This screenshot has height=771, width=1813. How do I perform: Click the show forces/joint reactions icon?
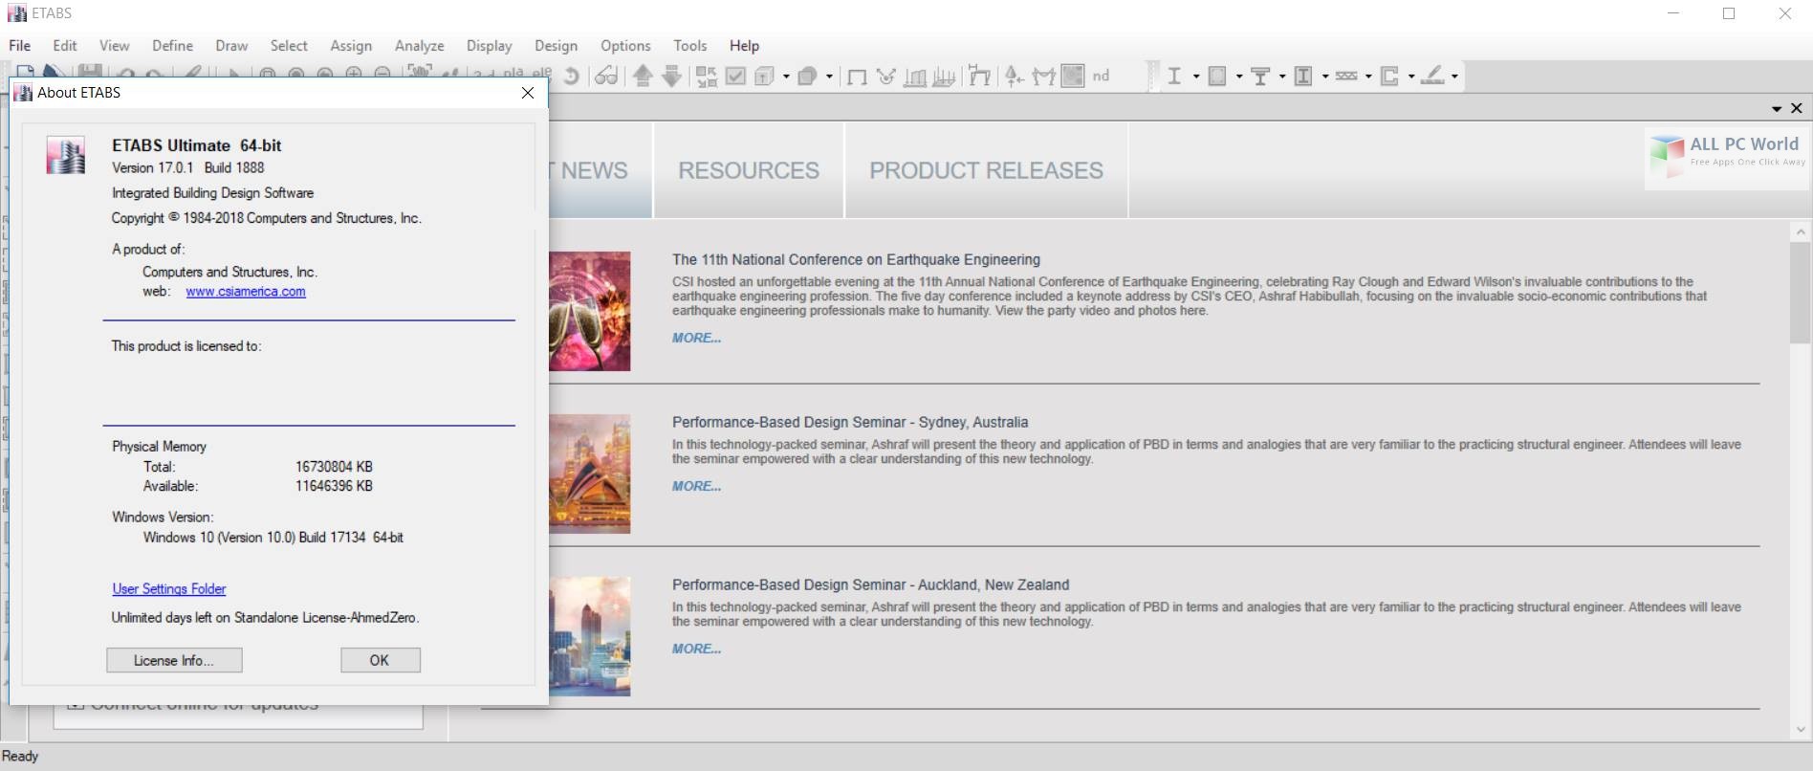click(x=885, y=77)
